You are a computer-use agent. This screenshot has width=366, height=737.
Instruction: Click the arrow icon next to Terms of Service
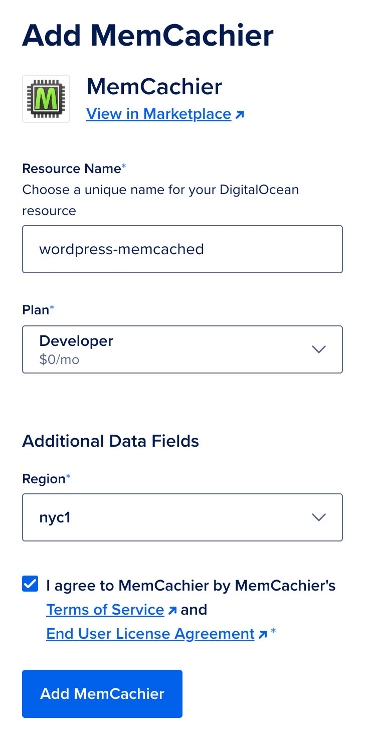click(173, 609)
